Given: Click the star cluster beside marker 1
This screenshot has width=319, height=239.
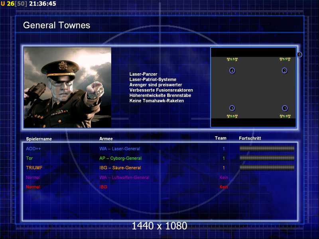Looking at the screenshot, I should 285,116.
